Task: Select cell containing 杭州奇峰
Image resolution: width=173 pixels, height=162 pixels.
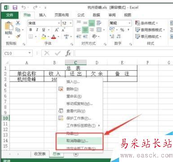Action: tap(27, 79)
